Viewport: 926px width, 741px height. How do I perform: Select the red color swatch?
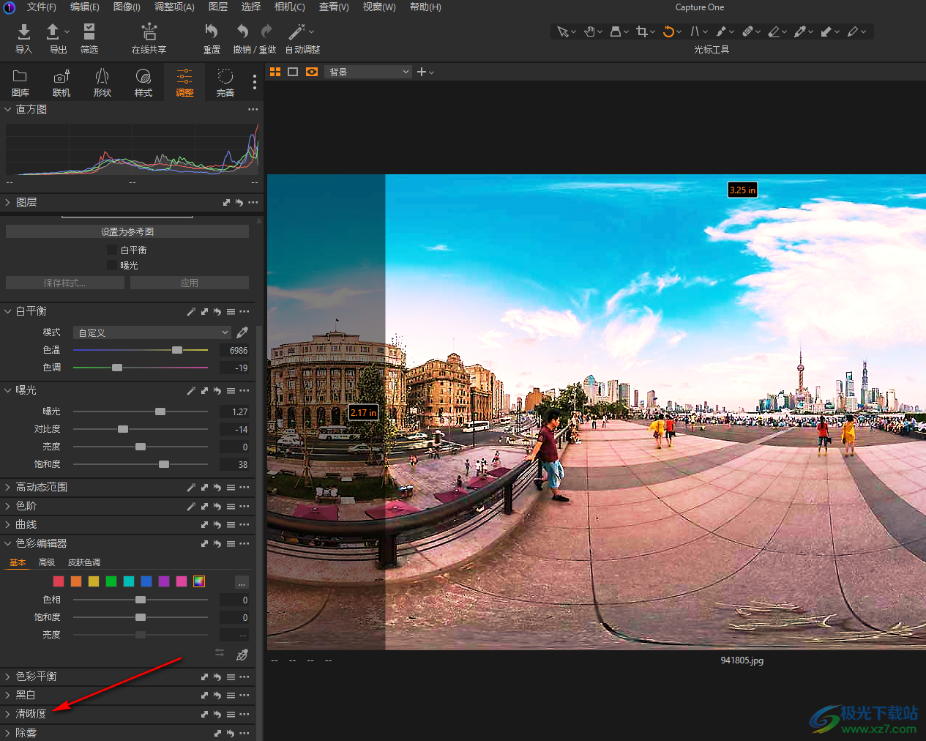[x=59, y=581]
